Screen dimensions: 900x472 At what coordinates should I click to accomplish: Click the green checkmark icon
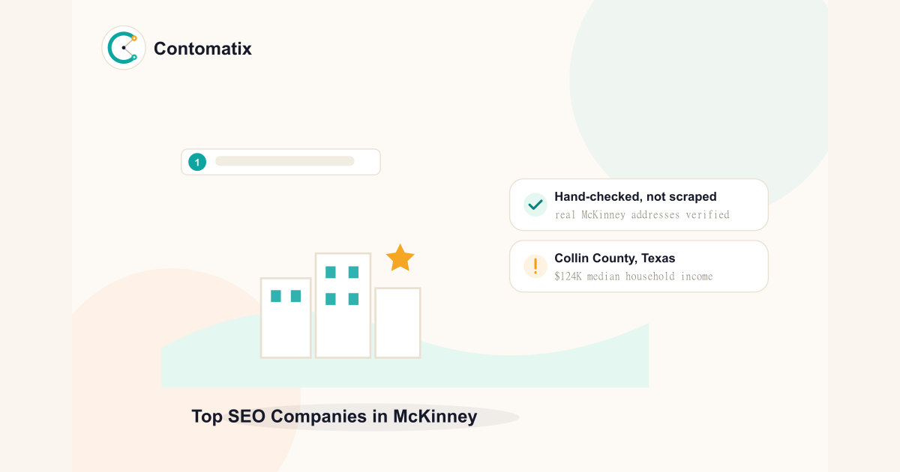tap(535, 205)
